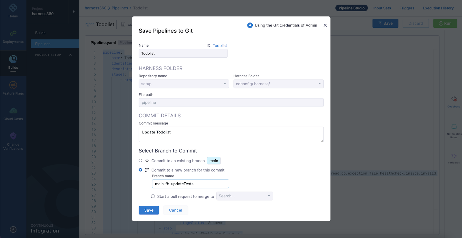
Task: Open the account avatar icon at sidebar bottom
Action: (x=13, y=229)
